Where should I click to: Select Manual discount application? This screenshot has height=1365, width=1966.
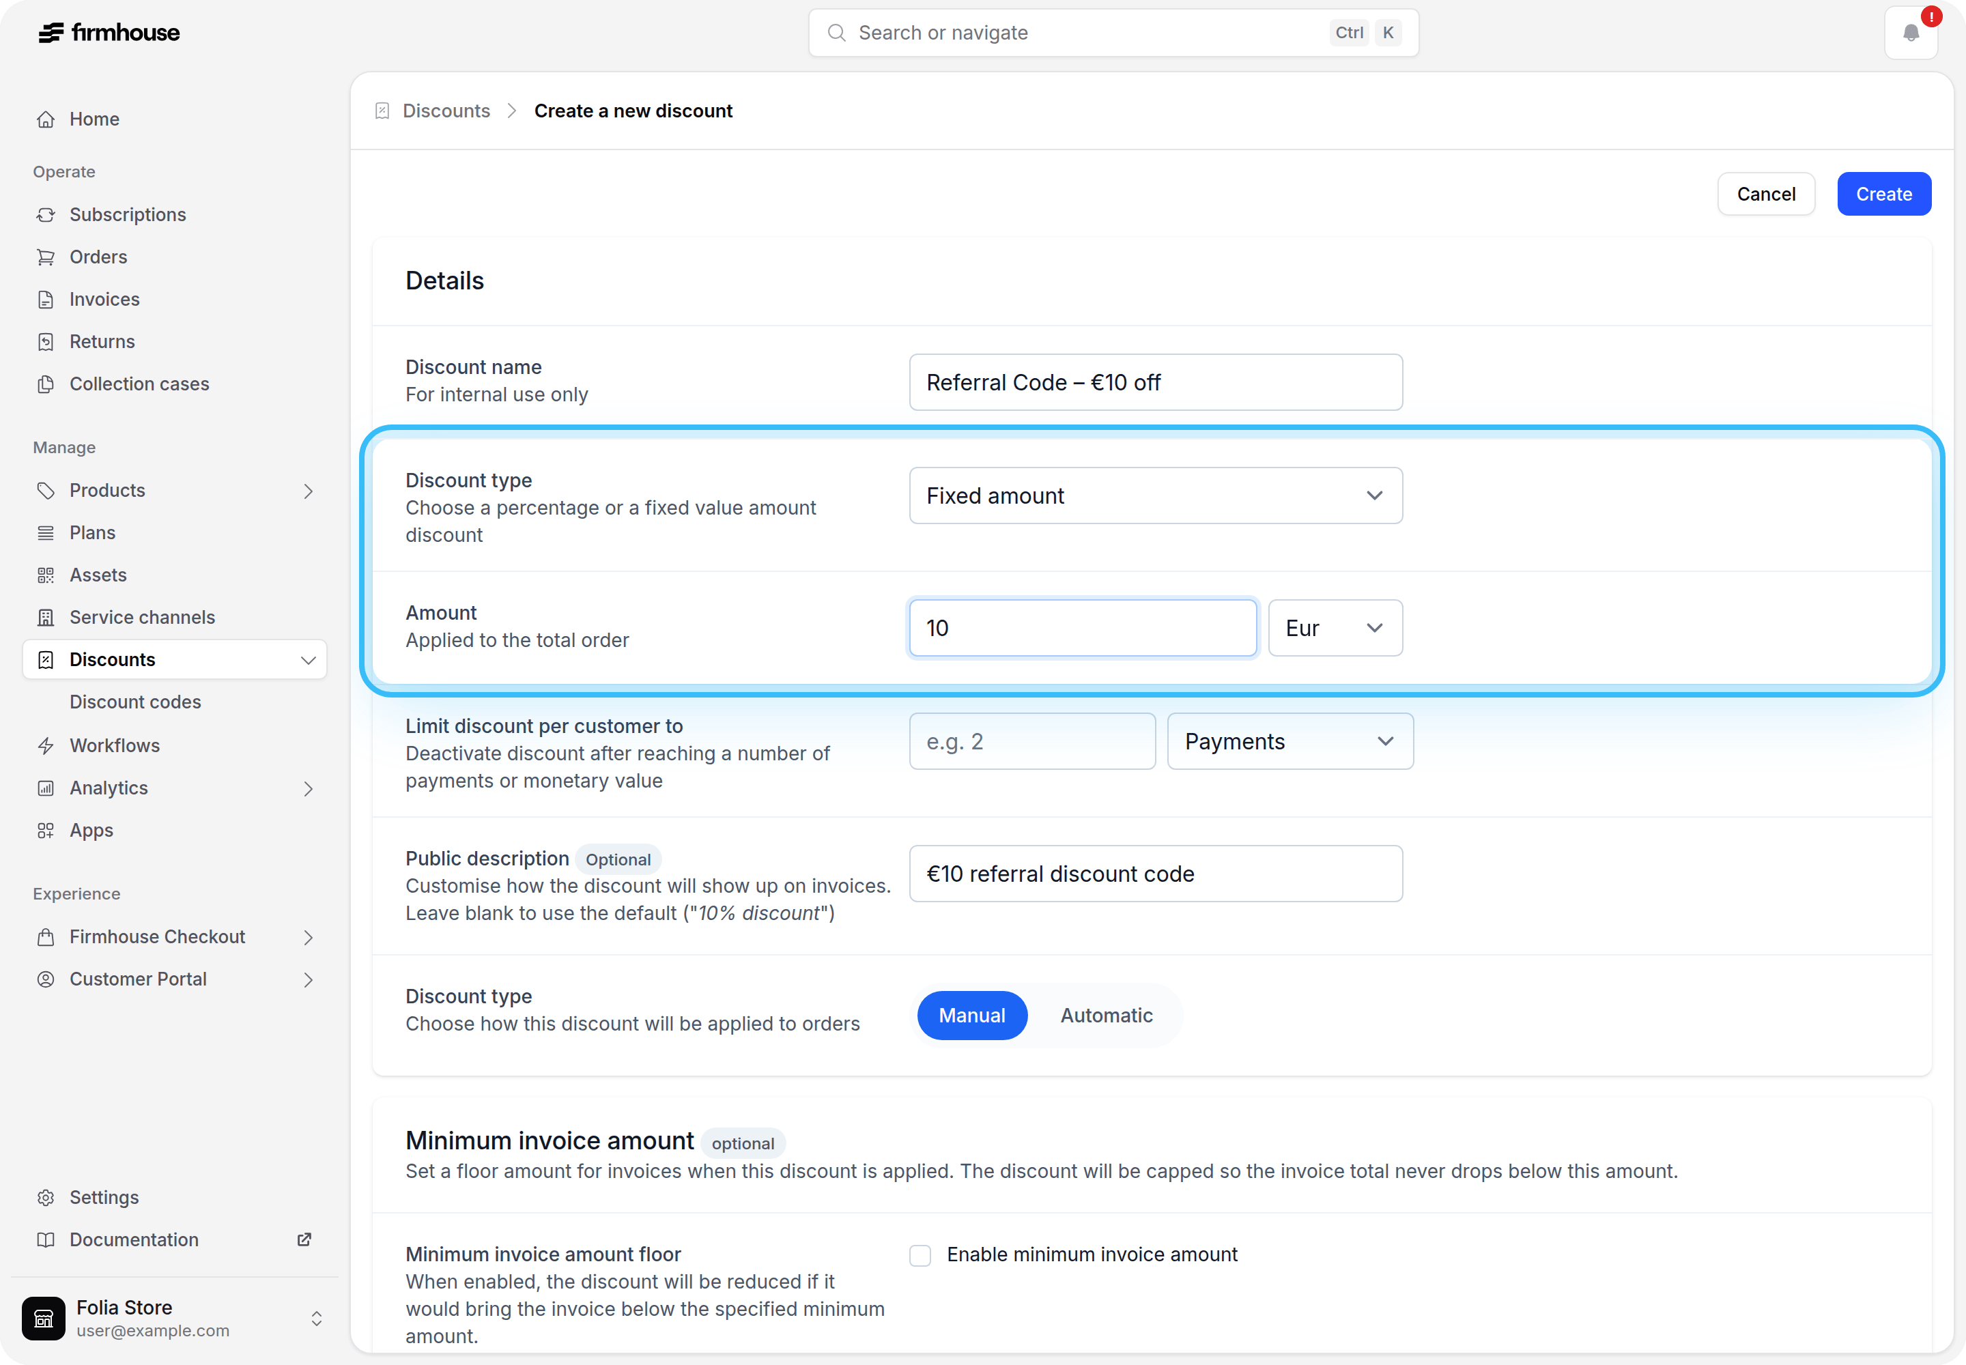point(972,1015)
